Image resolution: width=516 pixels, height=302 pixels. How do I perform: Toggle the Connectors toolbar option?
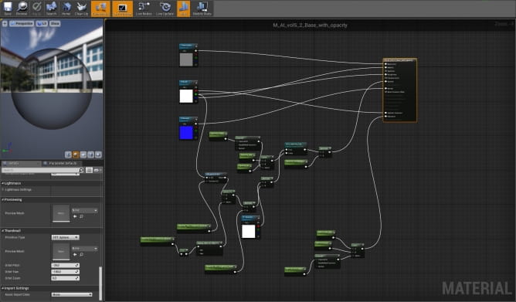point(100,8)
